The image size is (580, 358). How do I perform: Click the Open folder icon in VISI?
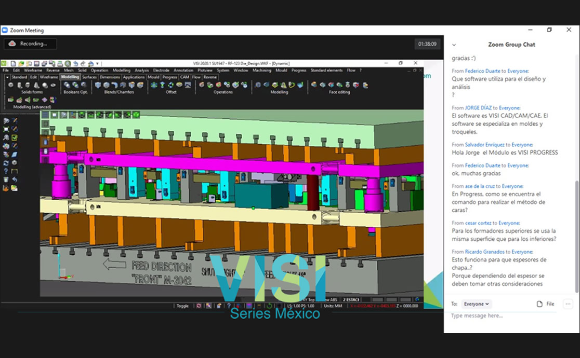(21, 63)
